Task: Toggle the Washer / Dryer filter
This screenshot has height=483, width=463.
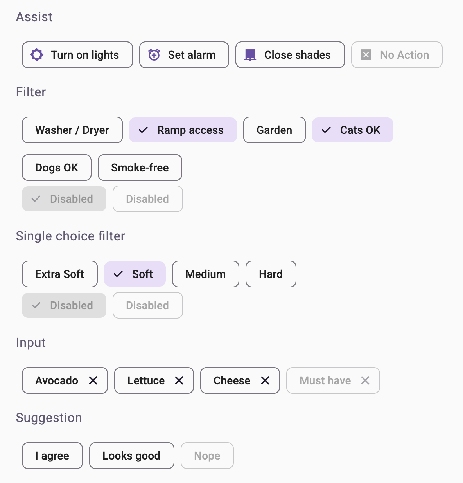Action: 72,130
